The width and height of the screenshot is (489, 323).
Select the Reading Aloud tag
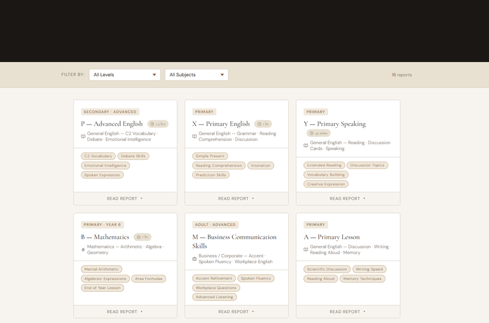pos(320,278)
